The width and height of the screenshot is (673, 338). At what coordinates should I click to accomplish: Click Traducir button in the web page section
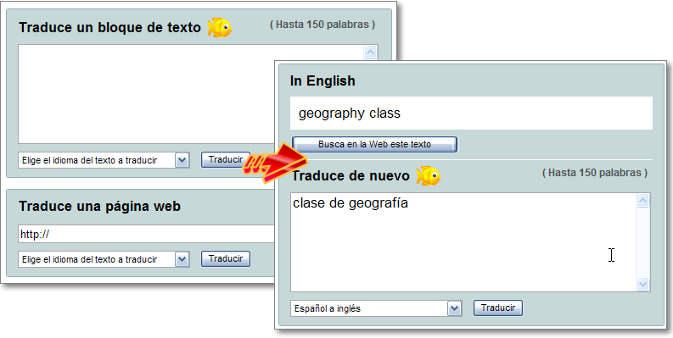[226, 258]
